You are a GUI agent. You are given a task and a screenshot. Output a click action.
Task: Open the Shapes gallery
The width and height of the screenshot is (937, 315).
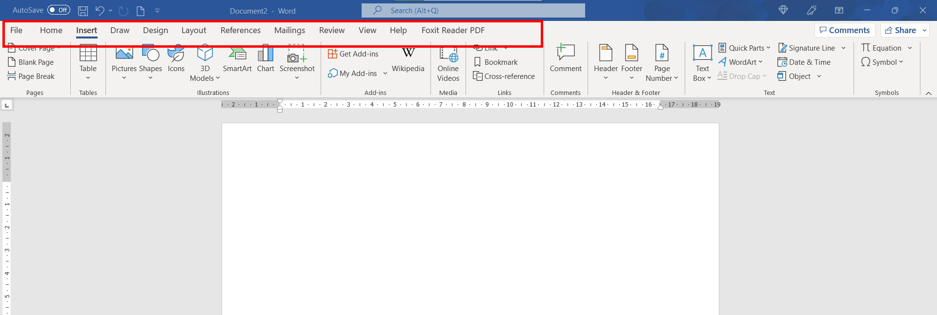click(x=150, y=63)
